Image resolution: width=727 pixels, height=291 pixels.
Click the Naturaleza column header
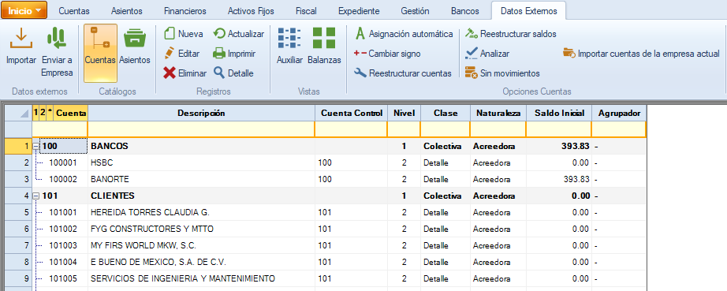(x=498, y=113)
